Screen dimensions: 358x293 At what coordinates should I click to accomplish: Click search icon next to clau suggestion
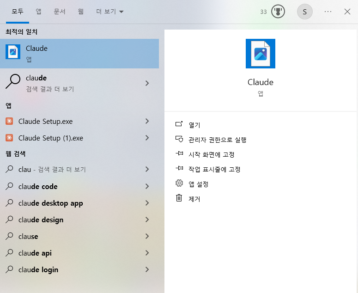[9, 169]
